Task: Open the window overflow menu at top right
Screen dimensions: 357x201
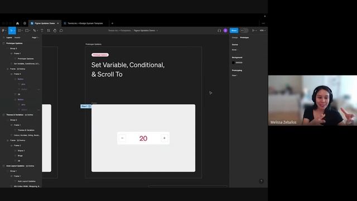Action: tap(263, 23)
